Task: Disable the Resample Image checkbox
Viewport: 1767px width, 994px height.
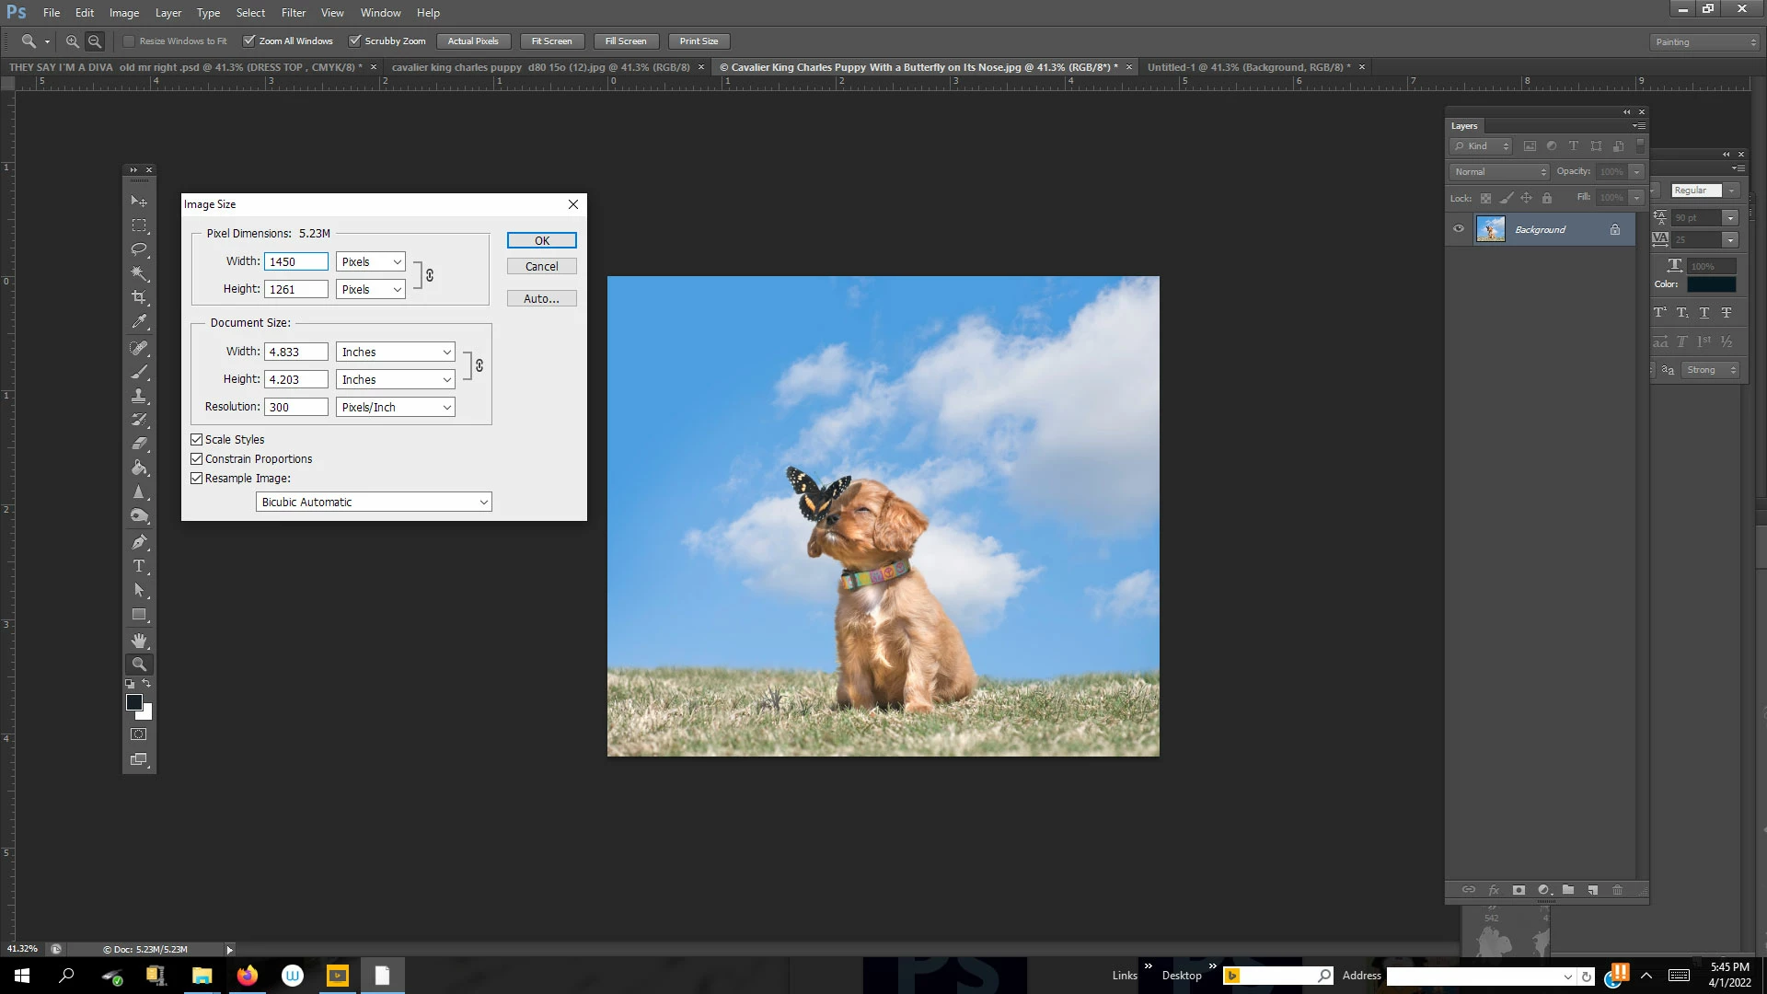Action: (197, 479)
